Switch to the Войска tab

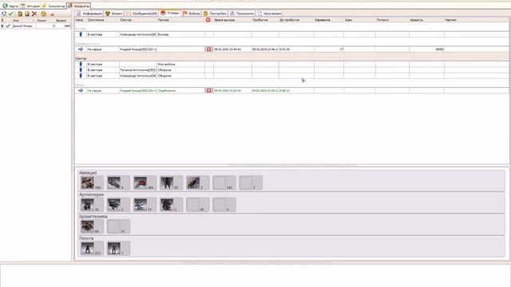(x=192, y=14)
